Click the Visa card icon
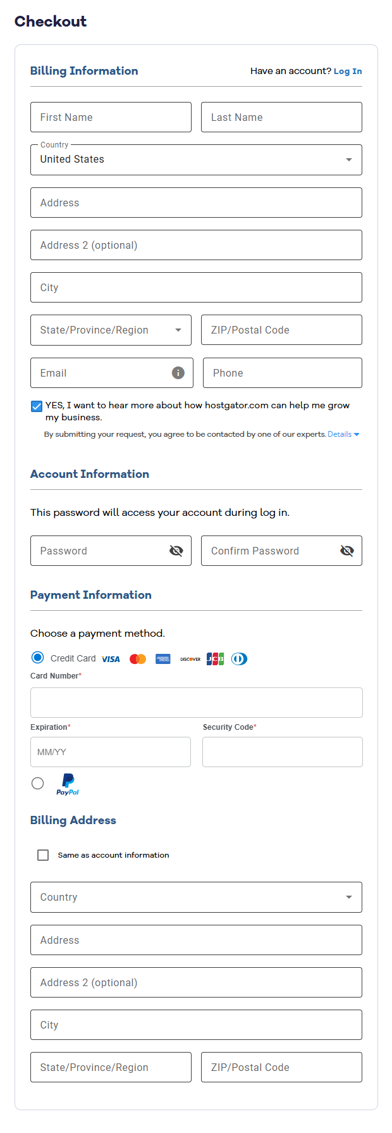Image resolution: width=392 pixels, height=1133 pixels. point(111,658)
